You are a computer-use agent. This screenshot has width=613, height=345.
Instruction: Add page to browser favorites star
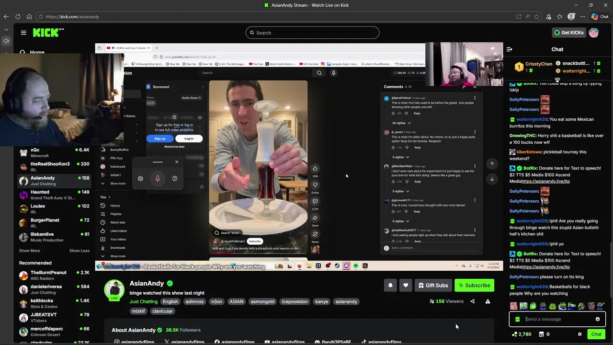click(x=537, y=17)
